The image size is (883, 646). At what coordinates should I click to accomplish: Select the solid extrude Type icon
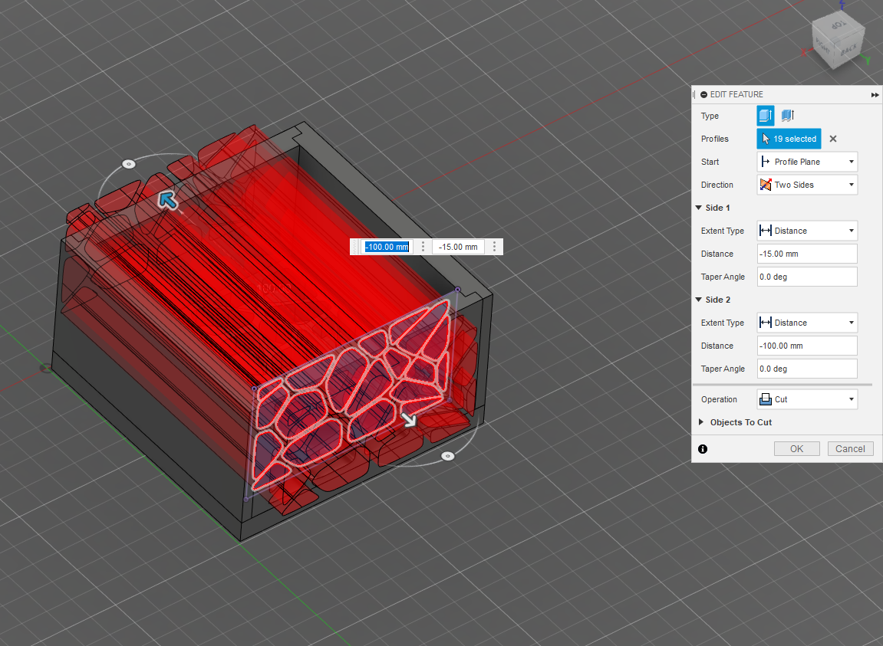765,115
